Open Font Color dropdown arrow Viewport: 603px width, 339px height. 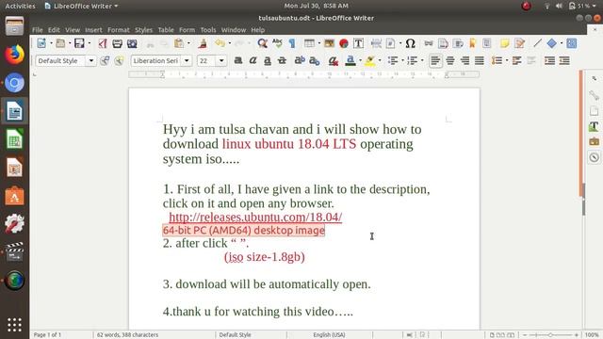coord(360,60)
